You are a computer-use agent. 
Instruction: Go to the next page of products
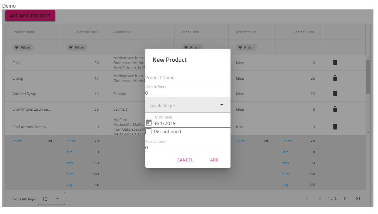tap(345, 198)
